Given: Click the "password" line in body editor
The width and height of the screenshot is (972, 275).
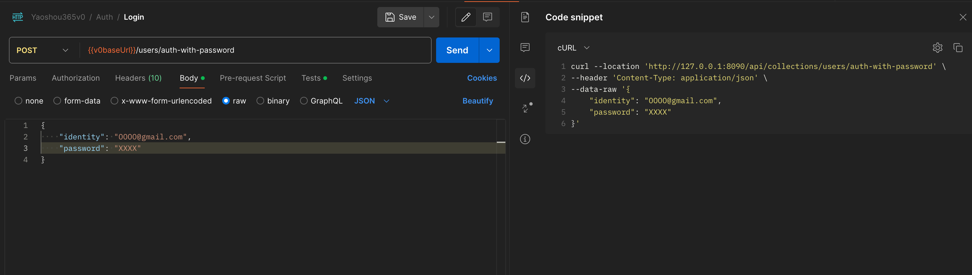Looking at the screenshot, I should click(x=100, y=148).
